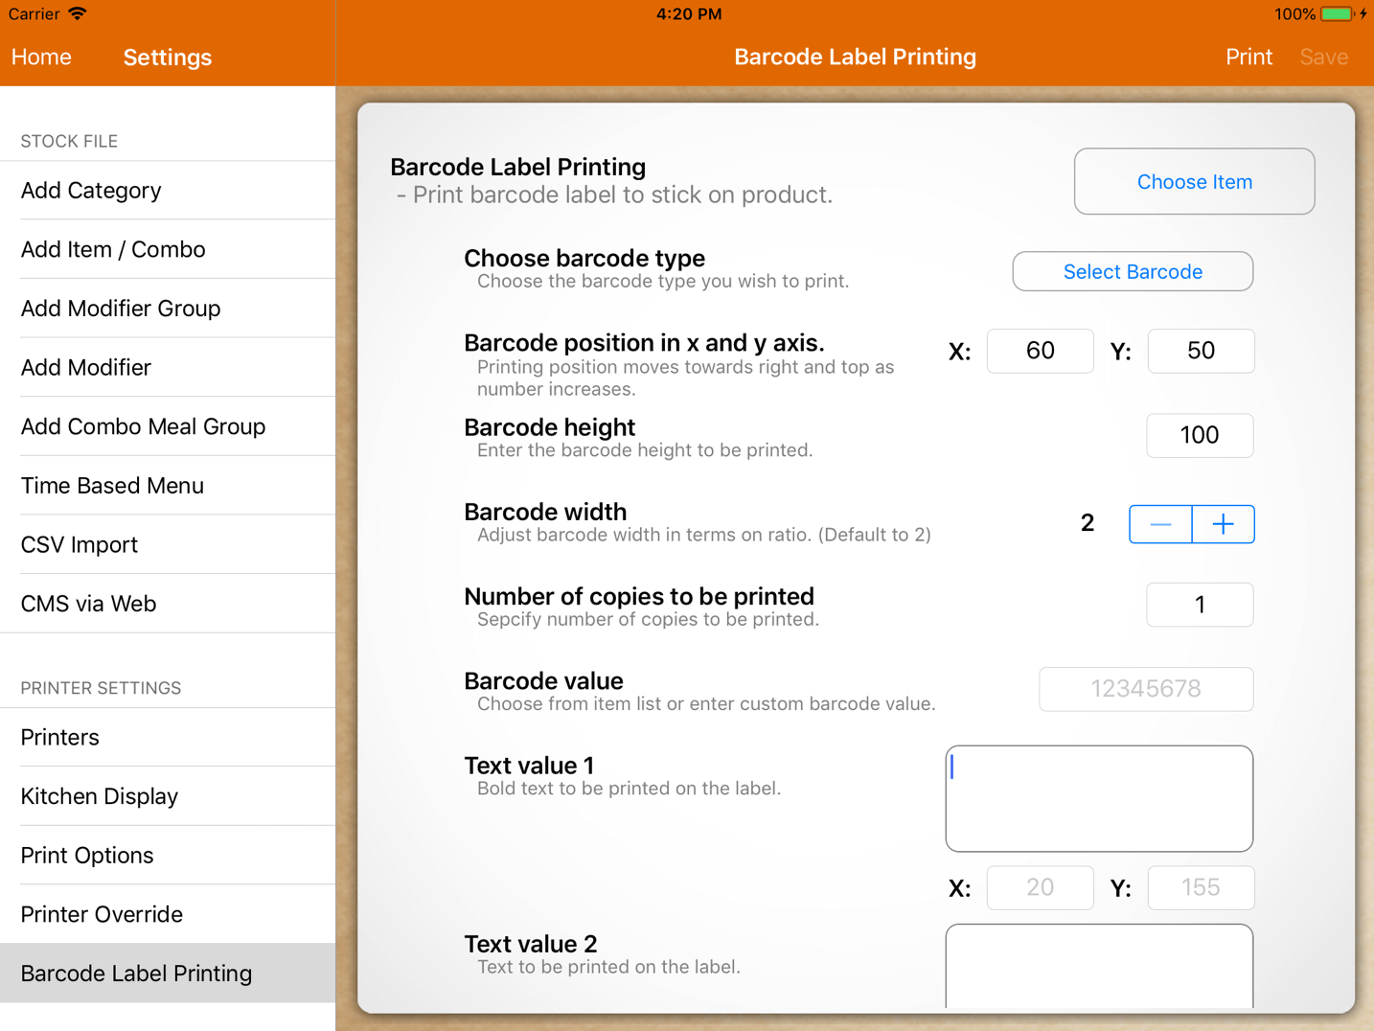Click the barcode Y position field
This screenshot has height=1031, width=1374.
1200,351
